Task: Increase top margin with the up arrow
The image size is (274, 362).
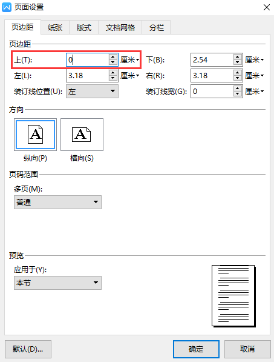Action: pyautogui.click(x=113, y=57)
